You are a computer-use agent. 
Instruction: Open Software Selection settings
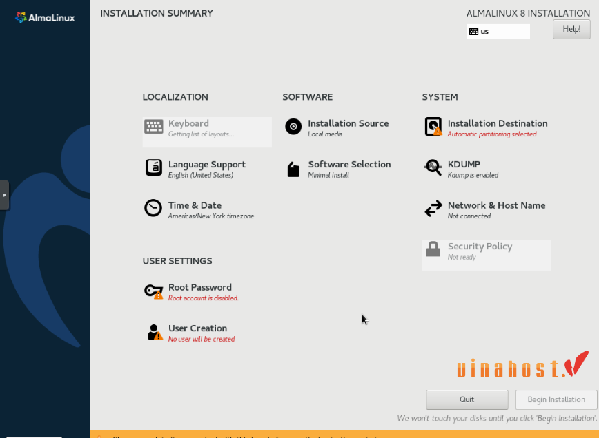pos(349,165)
